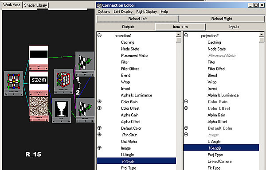Click the outputs list scrollbar up arrow
This screenshot has width=266, height=170.
(x=179, y=35)
